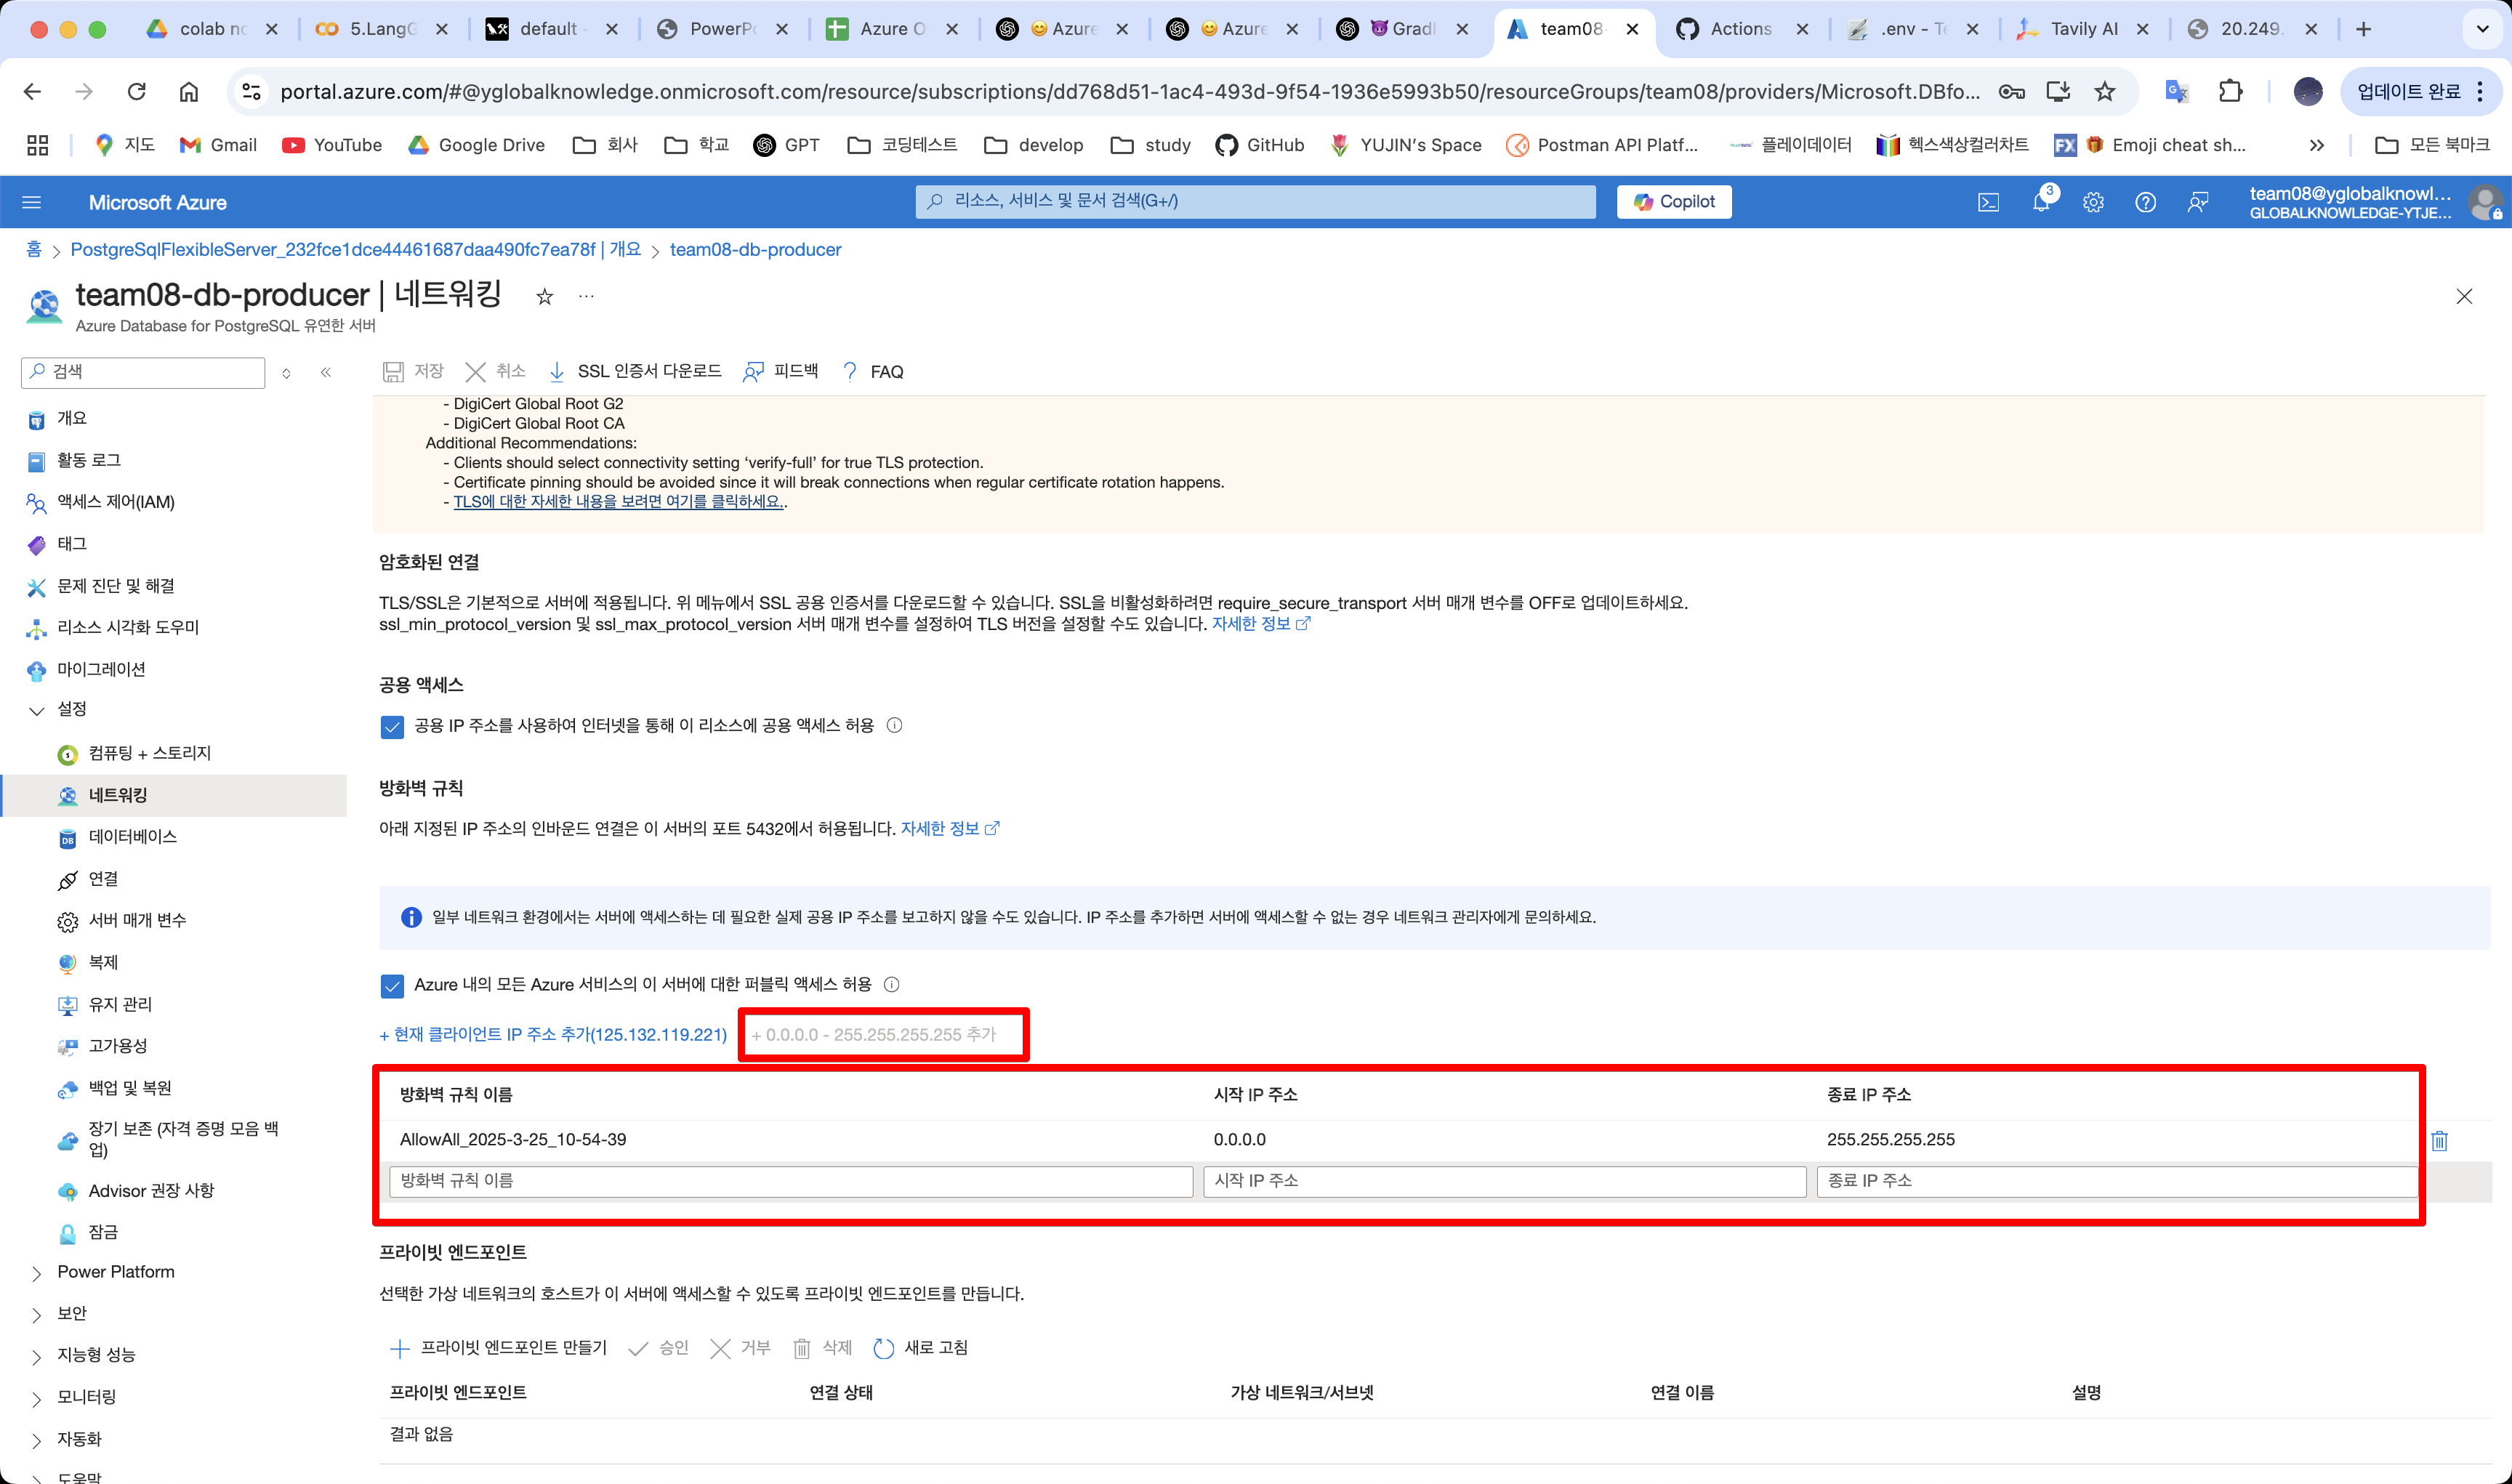Open TLS details link in the banner
The height and width of the screenshot is (1484, 2512).
[618, 501]
